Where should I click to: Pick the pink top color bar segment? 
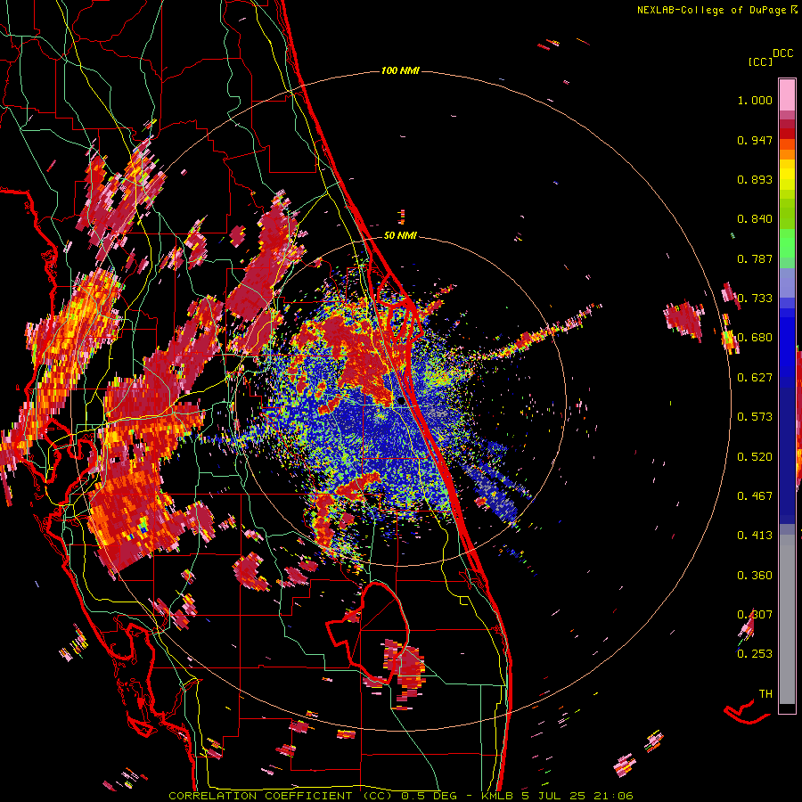[x=787, y=94]
